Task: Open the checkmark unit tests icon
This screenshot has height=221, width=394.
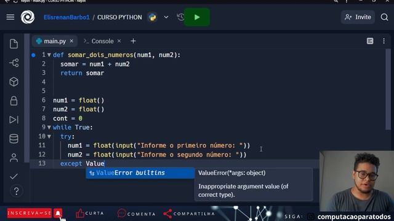Action: click(x=14, y=176)
